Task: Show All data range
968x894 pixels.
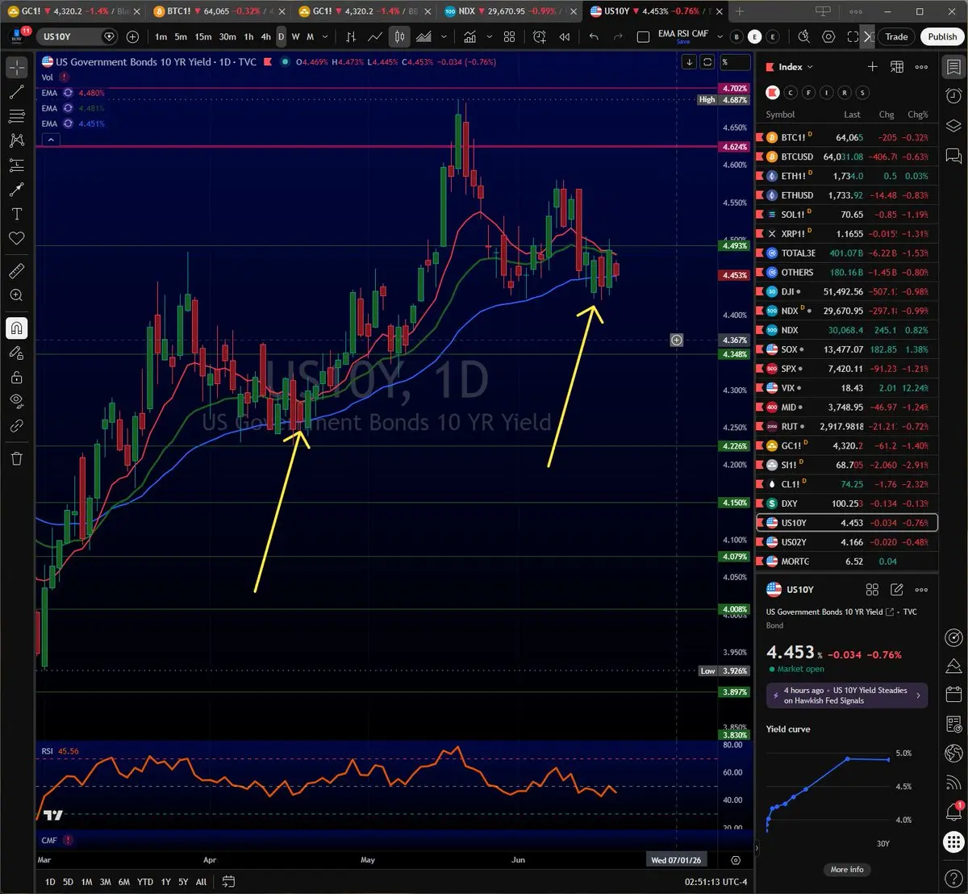Action: click(201, 882)
